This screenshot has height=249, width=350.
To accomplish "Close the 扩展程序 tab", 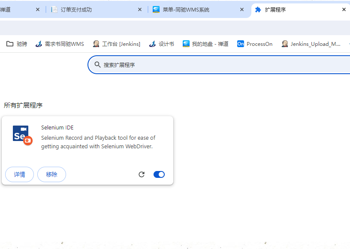I will tap(344, 9).
